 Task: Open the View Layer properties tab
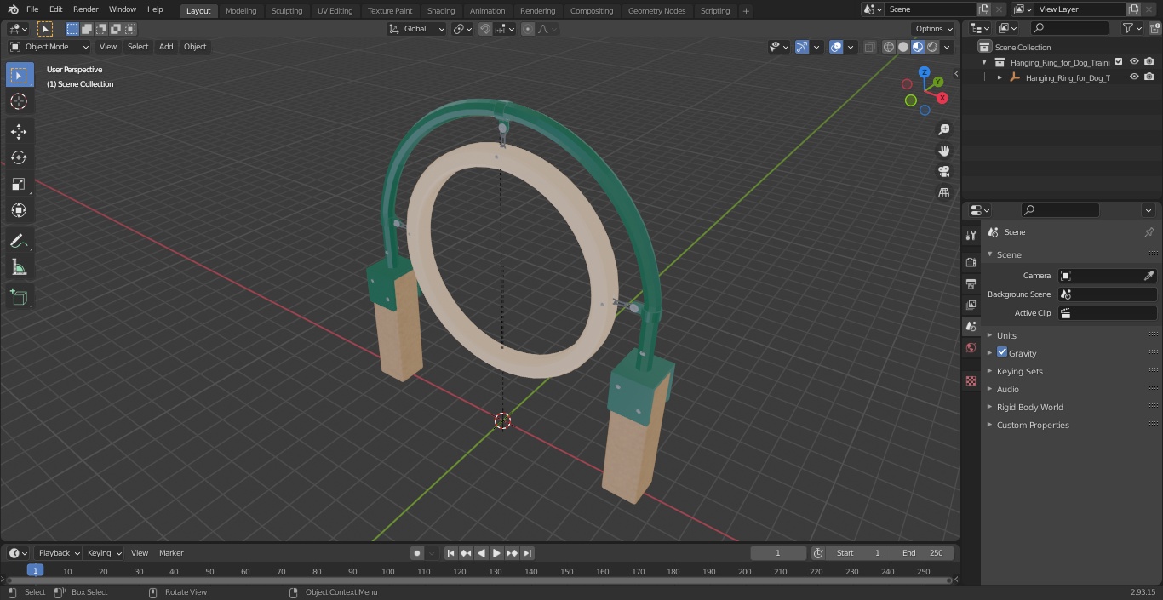pos(971,305)
